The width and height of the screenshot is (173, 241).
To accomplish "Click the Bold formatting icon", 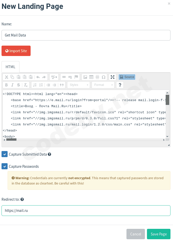I will click(x=6, y=85).
